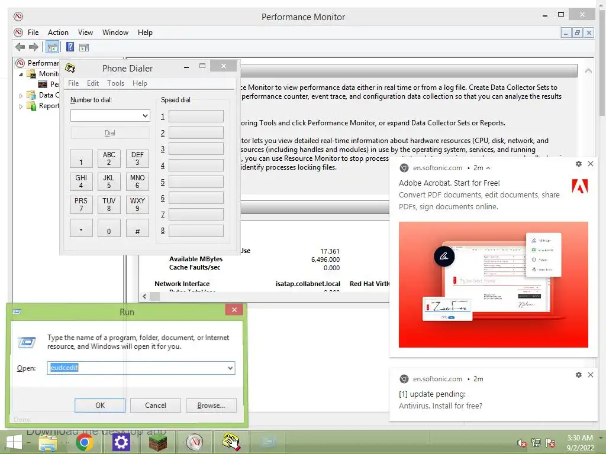Click the network tray icon
The height and width of the screenshot is (454, 606).
536,443
